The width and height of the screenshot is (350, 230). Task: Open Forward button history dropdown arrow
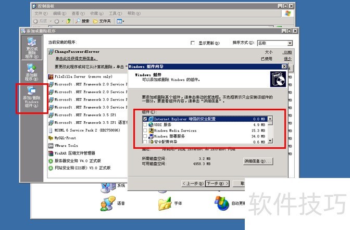point(63,21)
